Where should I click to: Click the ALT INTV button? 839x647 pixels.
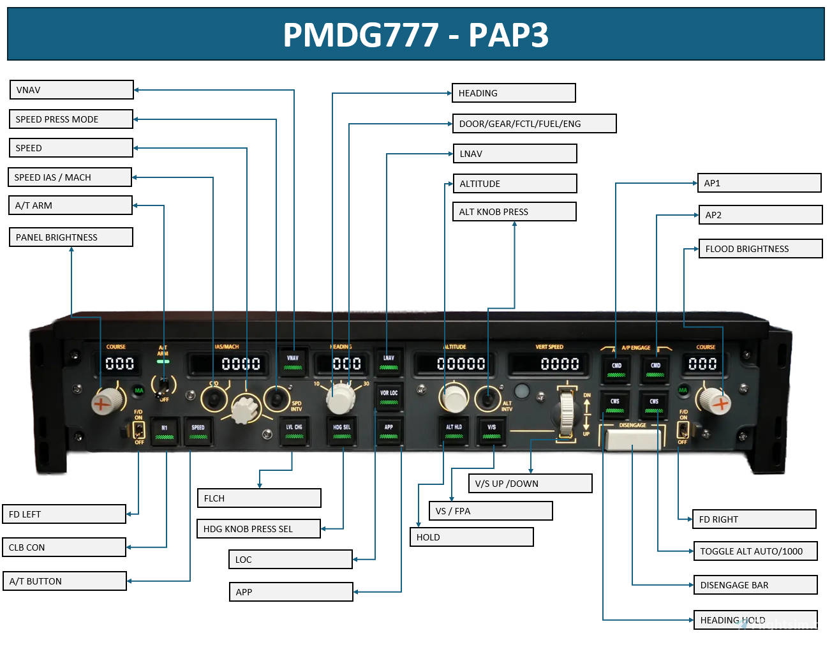tap(487, 400)
